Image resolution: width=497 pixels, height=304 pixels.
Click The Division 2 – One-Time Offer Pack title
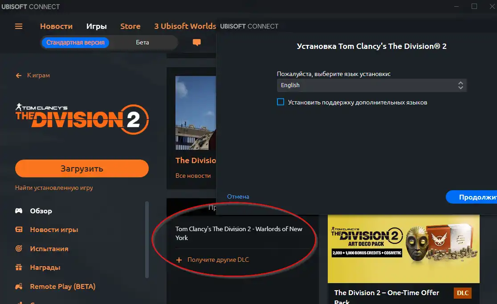(387, 296)
